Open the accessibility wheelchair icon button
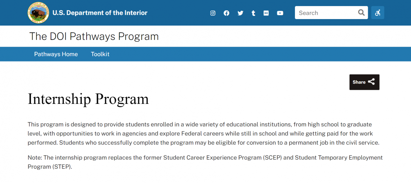The height and width of the screenshot is (183, 411). point(377,13)
